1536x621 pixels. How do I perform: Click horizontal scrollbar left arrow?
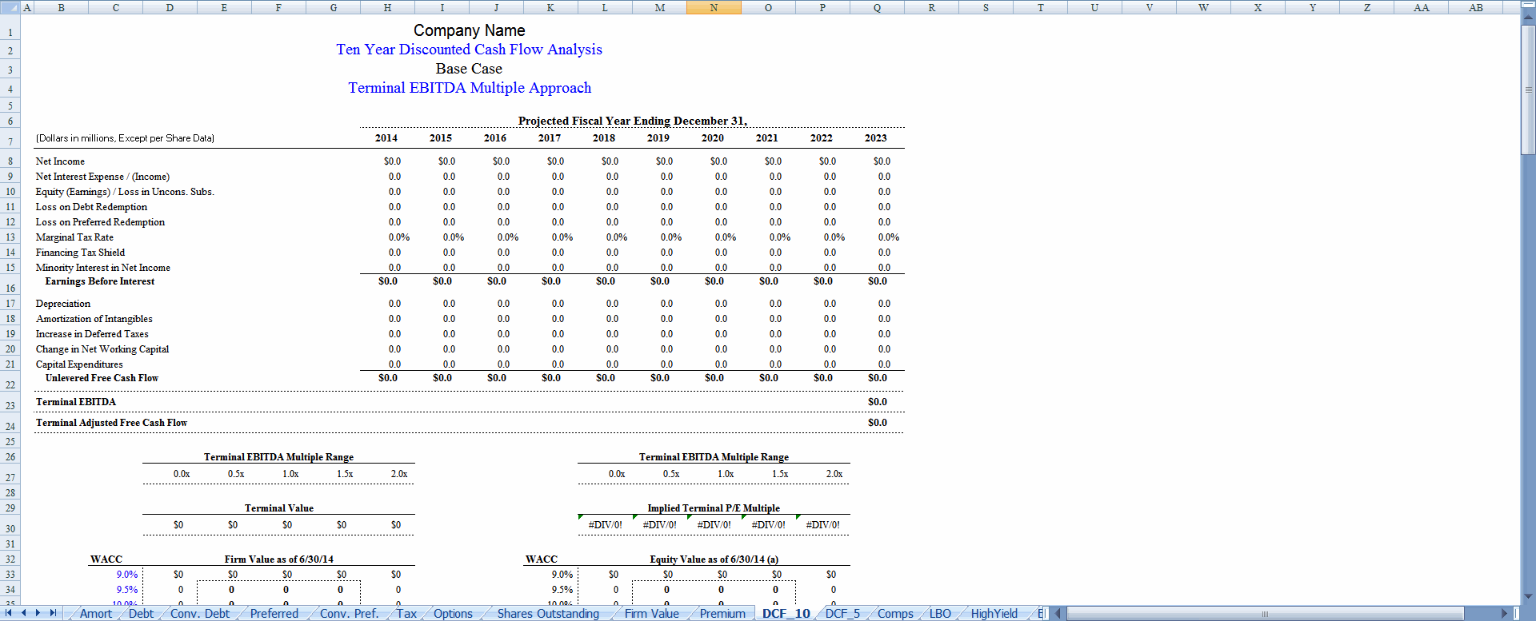(x=1058, y=614)
